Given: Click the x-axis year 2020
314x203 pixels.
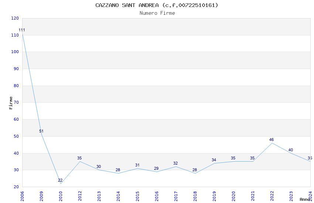Looking at the screenshot, I should 234,196.
